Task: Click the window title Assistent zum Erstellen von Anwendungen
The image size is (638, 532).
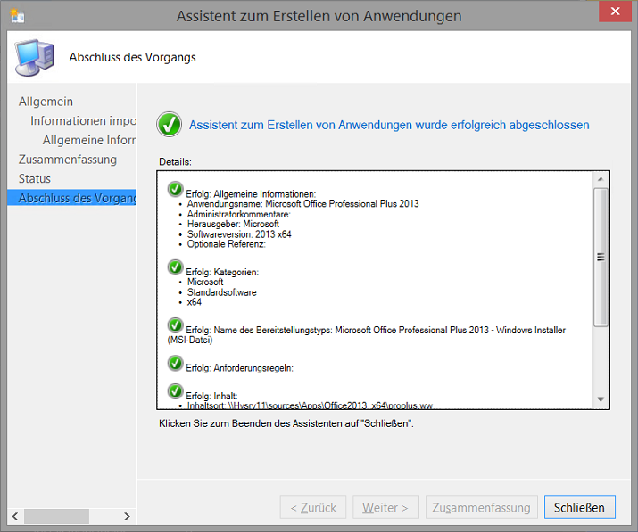Action: coord(319,16)
